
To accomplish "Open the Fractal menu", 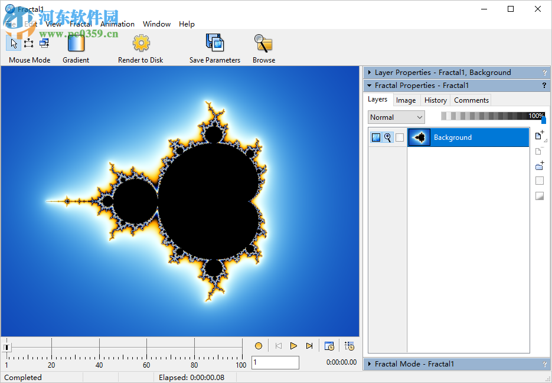I will [80, 24].
